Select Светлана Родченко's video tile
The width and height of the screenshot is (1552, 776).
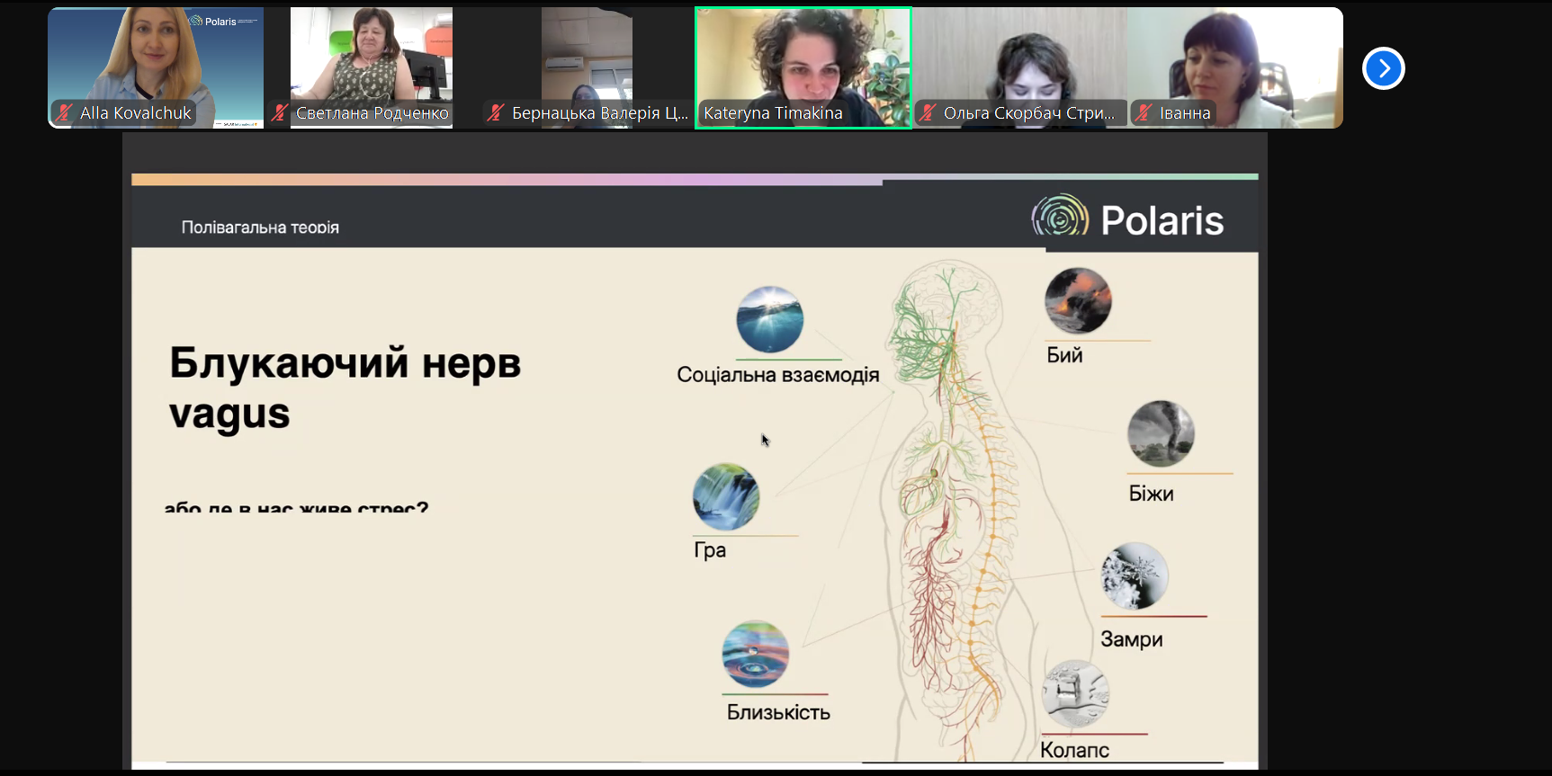[x=372, y=68]
